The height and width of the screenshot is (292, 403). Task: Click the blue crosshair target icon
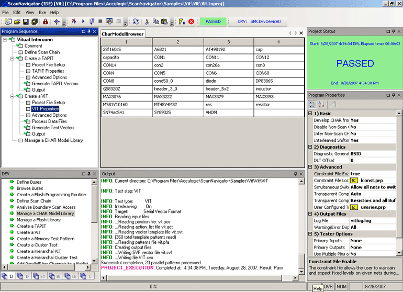click(x=57, y=21)
